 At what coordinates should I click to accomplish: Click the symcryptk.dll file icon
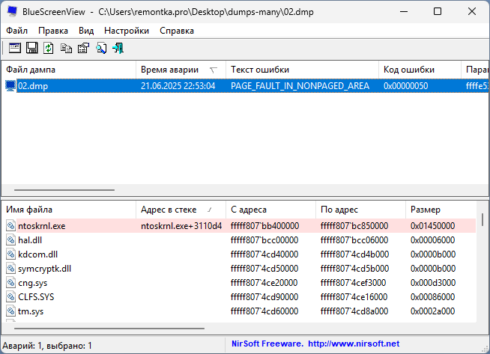(x=11, y=269)
